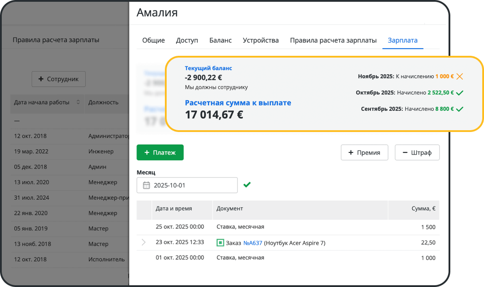Open Правила расчета зарплаты tab
The height and width of the screenshot is (287, 484).
(333, 40)
